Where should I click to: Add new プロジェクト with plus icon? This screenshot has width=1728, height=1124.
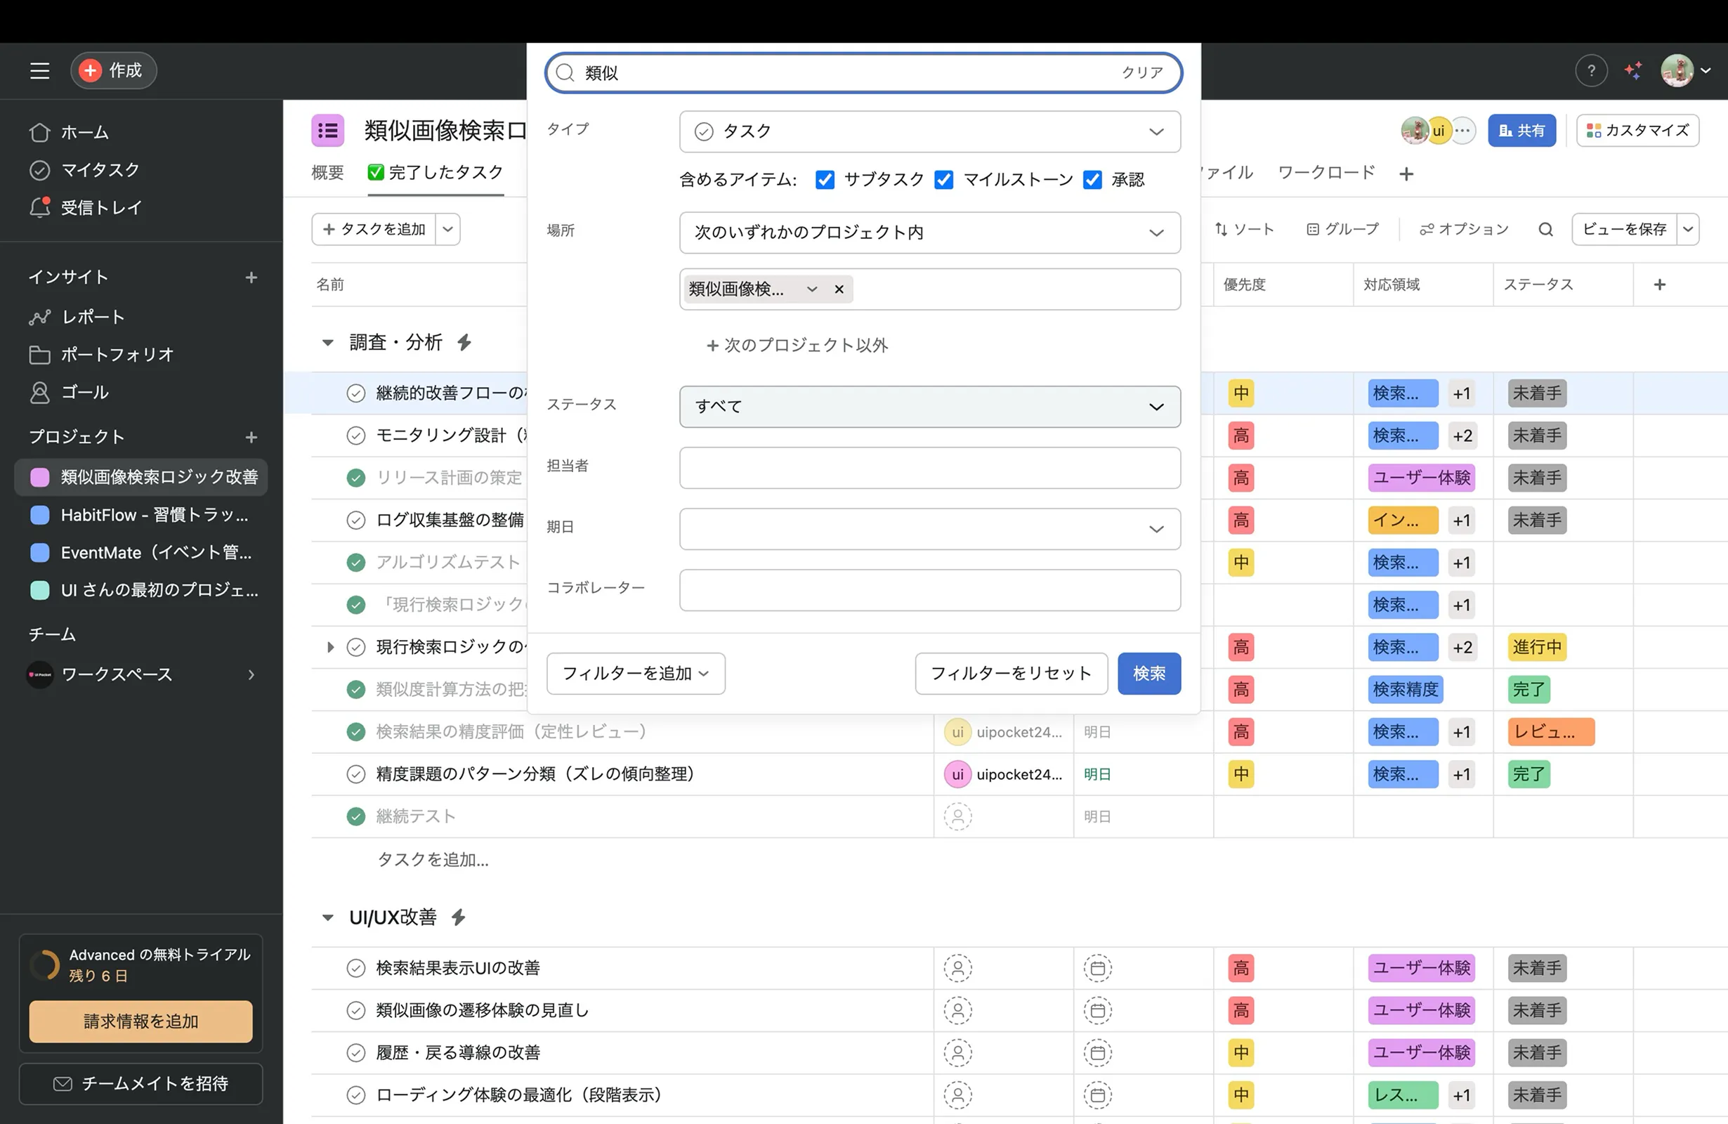(x=251, y=437)
